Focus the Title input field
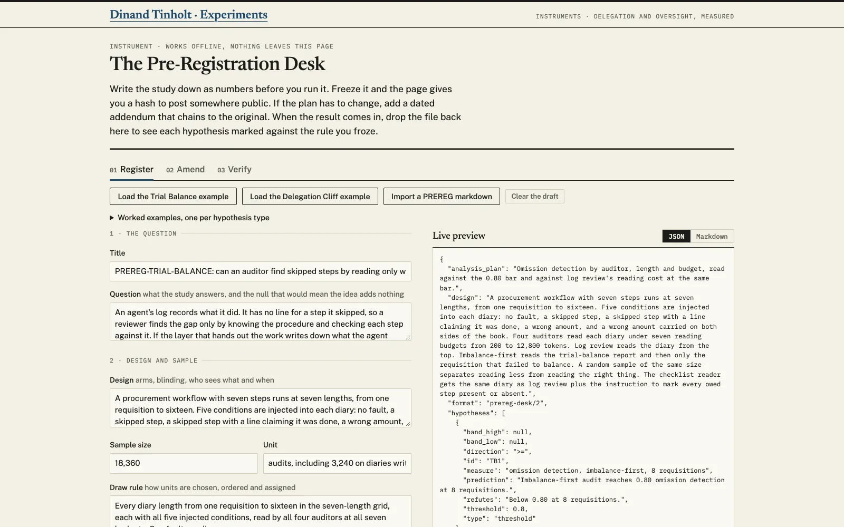This screenshot has height=527, width=844. click(261, 271)
